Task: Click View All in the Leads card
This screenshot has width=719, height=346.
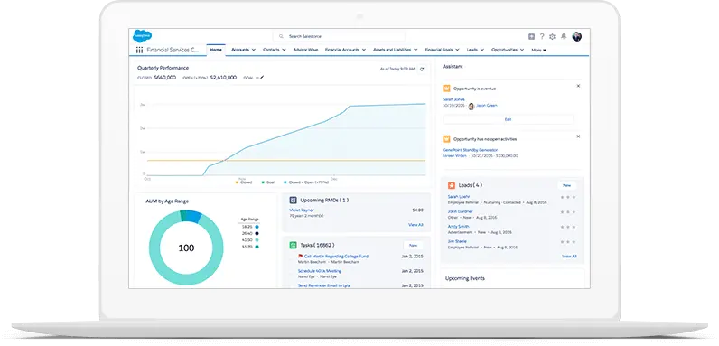Action: coord(569,257)
